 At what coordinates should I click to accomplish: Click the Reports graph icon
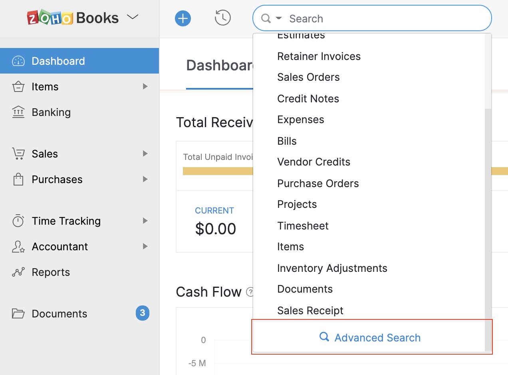(18, 272)
